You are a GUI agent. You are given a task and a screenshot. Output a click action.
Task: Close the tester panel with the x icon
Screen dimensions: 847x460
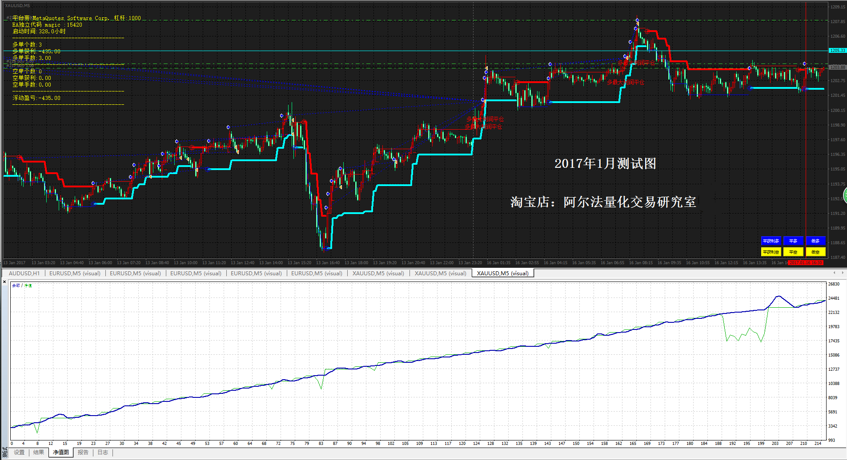tap(4, 282)
